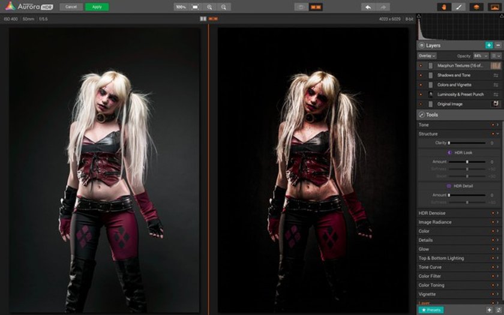Screen dimensions: 504x315
Task: Collapse the Structure section chevron
Action: [497, 134]
